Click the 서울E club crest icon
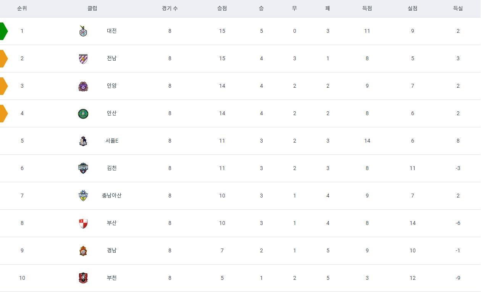Image resolution: width=481 pixels, height=292 pixels. click(x=83, y=141)
